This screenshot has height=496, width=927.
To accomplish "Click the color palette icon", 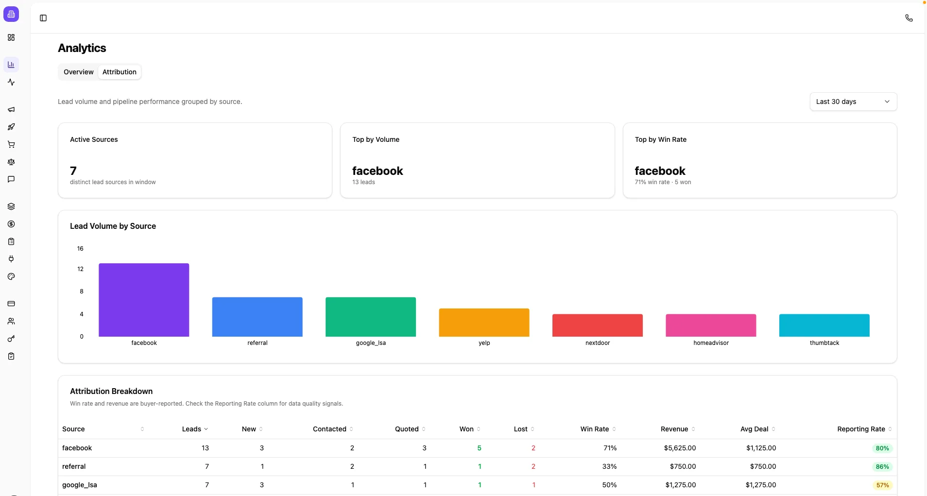I will (x=11, y=276).
